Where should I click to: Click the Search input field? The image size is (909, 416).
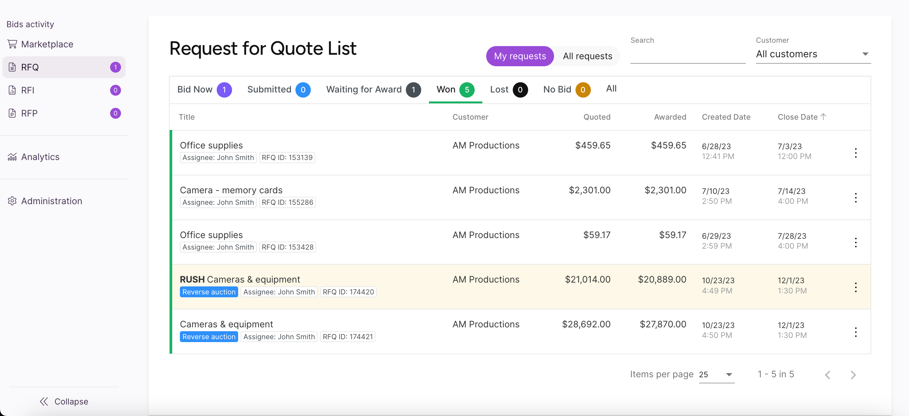688,55
